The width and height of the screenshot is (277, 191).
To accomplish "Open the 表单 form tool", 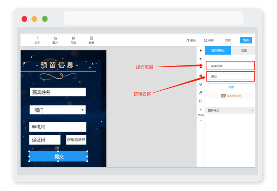I will (91, 40).
